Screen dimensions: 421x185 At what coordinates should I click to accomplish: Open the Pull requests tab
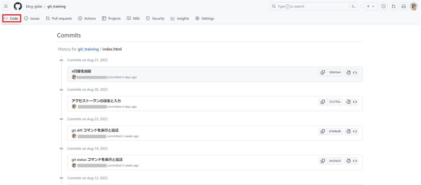click(x=59, y=18)
